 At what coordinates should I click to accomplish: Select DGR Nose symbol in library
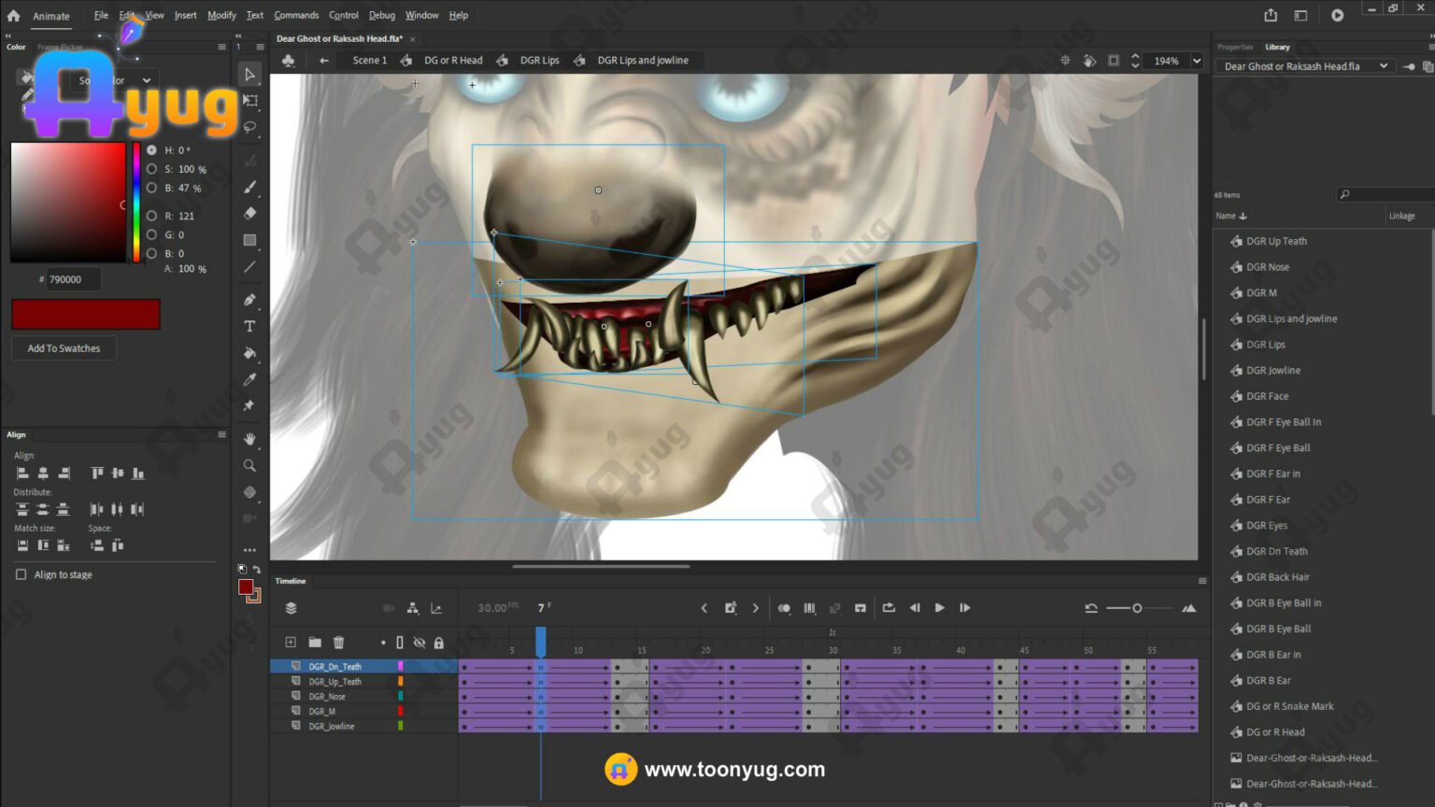tap(1267, 267)
